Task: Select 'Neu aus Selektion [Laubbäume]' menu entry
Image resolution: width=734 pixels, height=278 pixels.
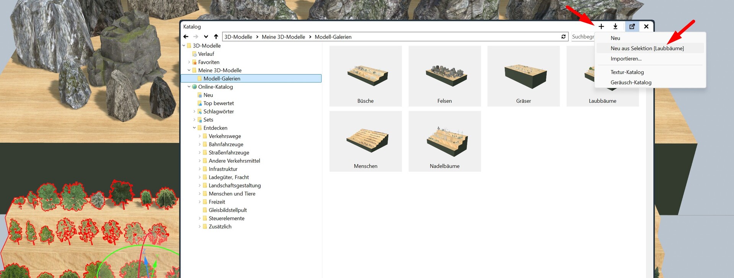Action: pyautogui.click(x=647, y=48)
